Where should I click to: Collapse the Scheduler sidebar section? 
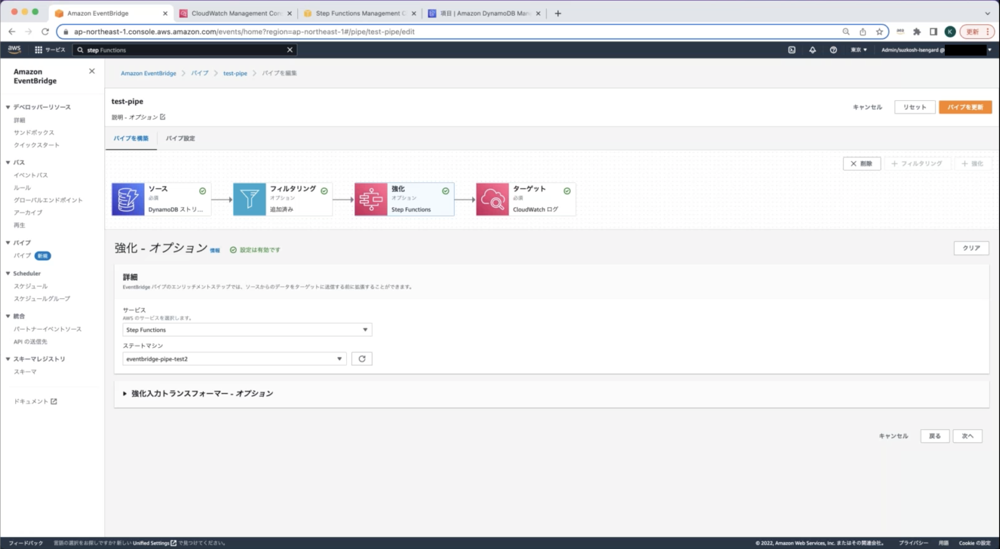[8, 273]
